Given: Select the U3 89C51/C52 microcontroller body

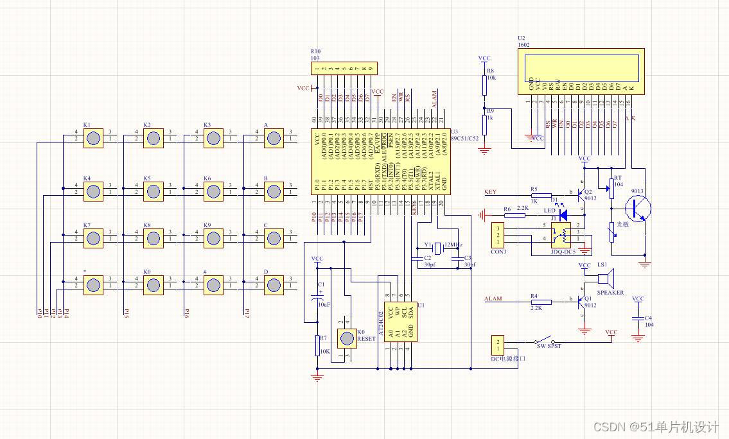Looking at the screenshot, I should 381,162.
